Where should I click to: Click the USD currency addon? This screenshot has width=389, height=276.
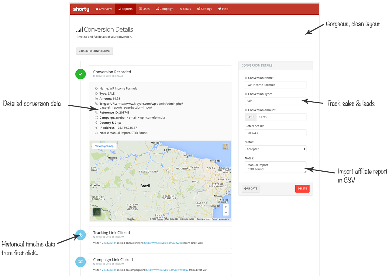(x=251, y=117)
